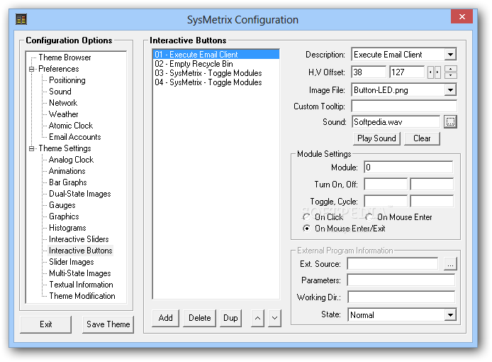Click the horizontal offset field showing 38
The image size is (492, 362).
(x=369, y=72)
